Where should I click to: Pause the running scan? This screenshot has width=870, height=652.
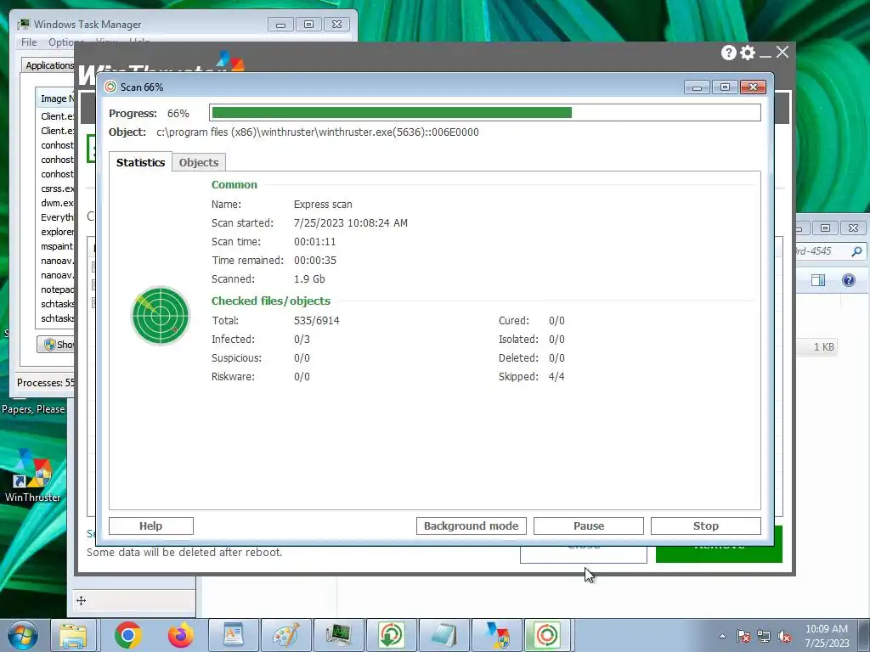589,526
